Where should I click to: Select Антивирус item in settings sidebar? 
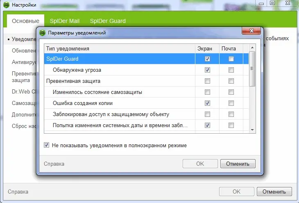point(24,62)
